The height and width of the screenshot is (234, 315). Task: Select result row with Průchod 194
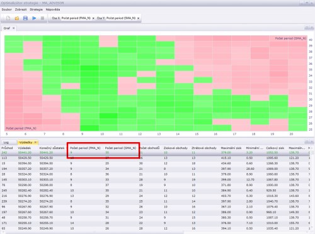pos(156,169)
